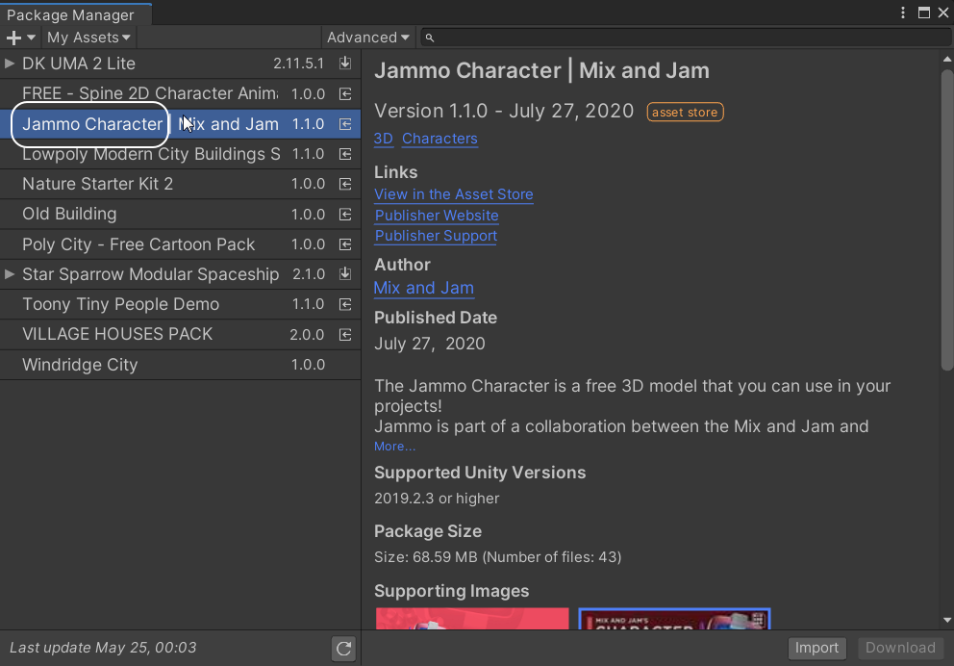Open the Advanced dropdown menu
954x666 pixels.
[368, 38]
